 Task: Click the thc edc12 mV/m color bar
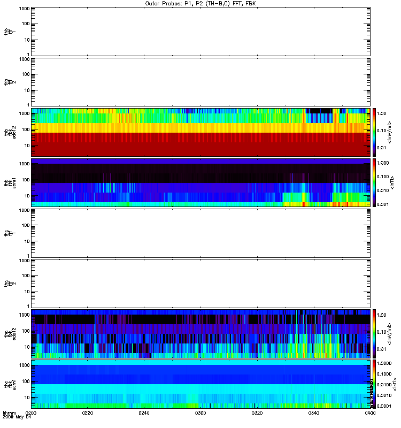coord(374,334)
